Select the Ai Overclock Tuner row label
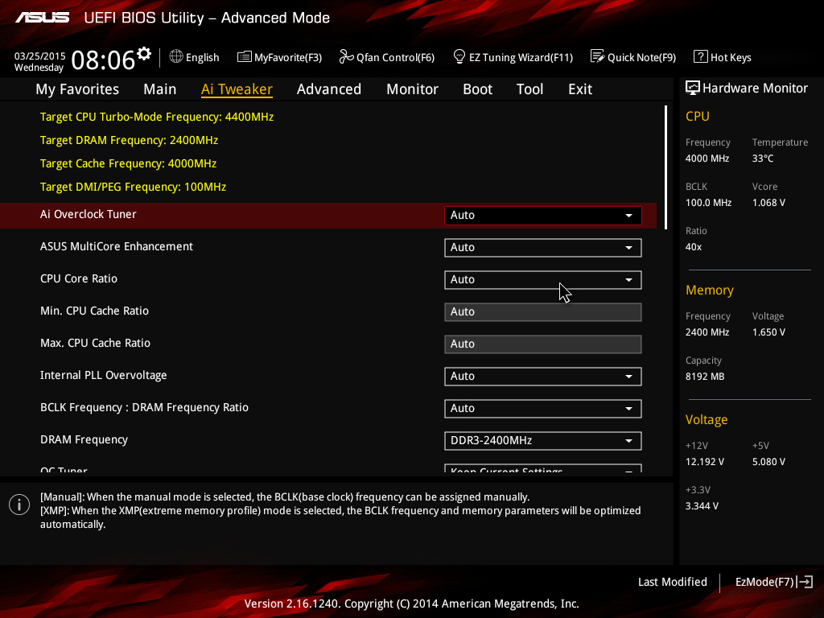Image resolution: width=824 pixels, height=618 pixels. pos(89,214)
